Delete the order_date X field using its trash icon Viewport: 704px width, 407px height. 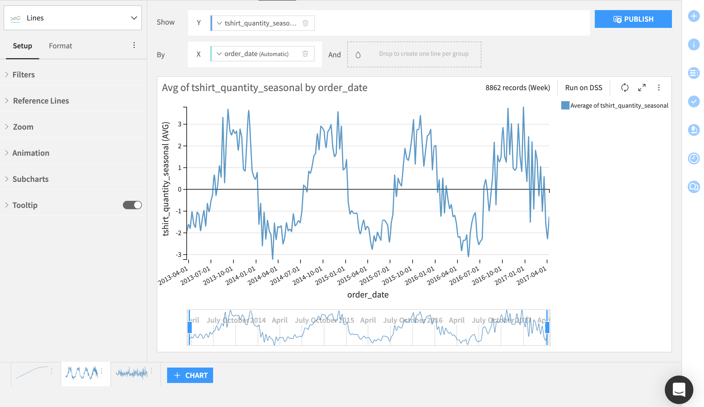coord(305,54)
